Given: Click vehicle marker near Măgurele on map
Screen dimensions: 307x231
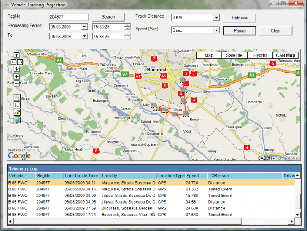Looking at the screenshot, I should [x=154, y=105].
